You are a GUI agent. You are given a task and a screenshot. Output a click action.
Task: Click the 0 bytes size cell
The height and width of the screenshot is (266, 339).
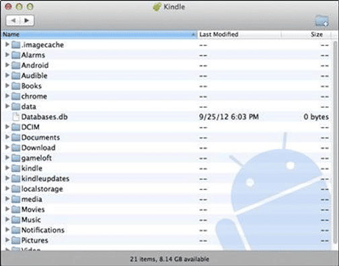[x=316, y=117]
